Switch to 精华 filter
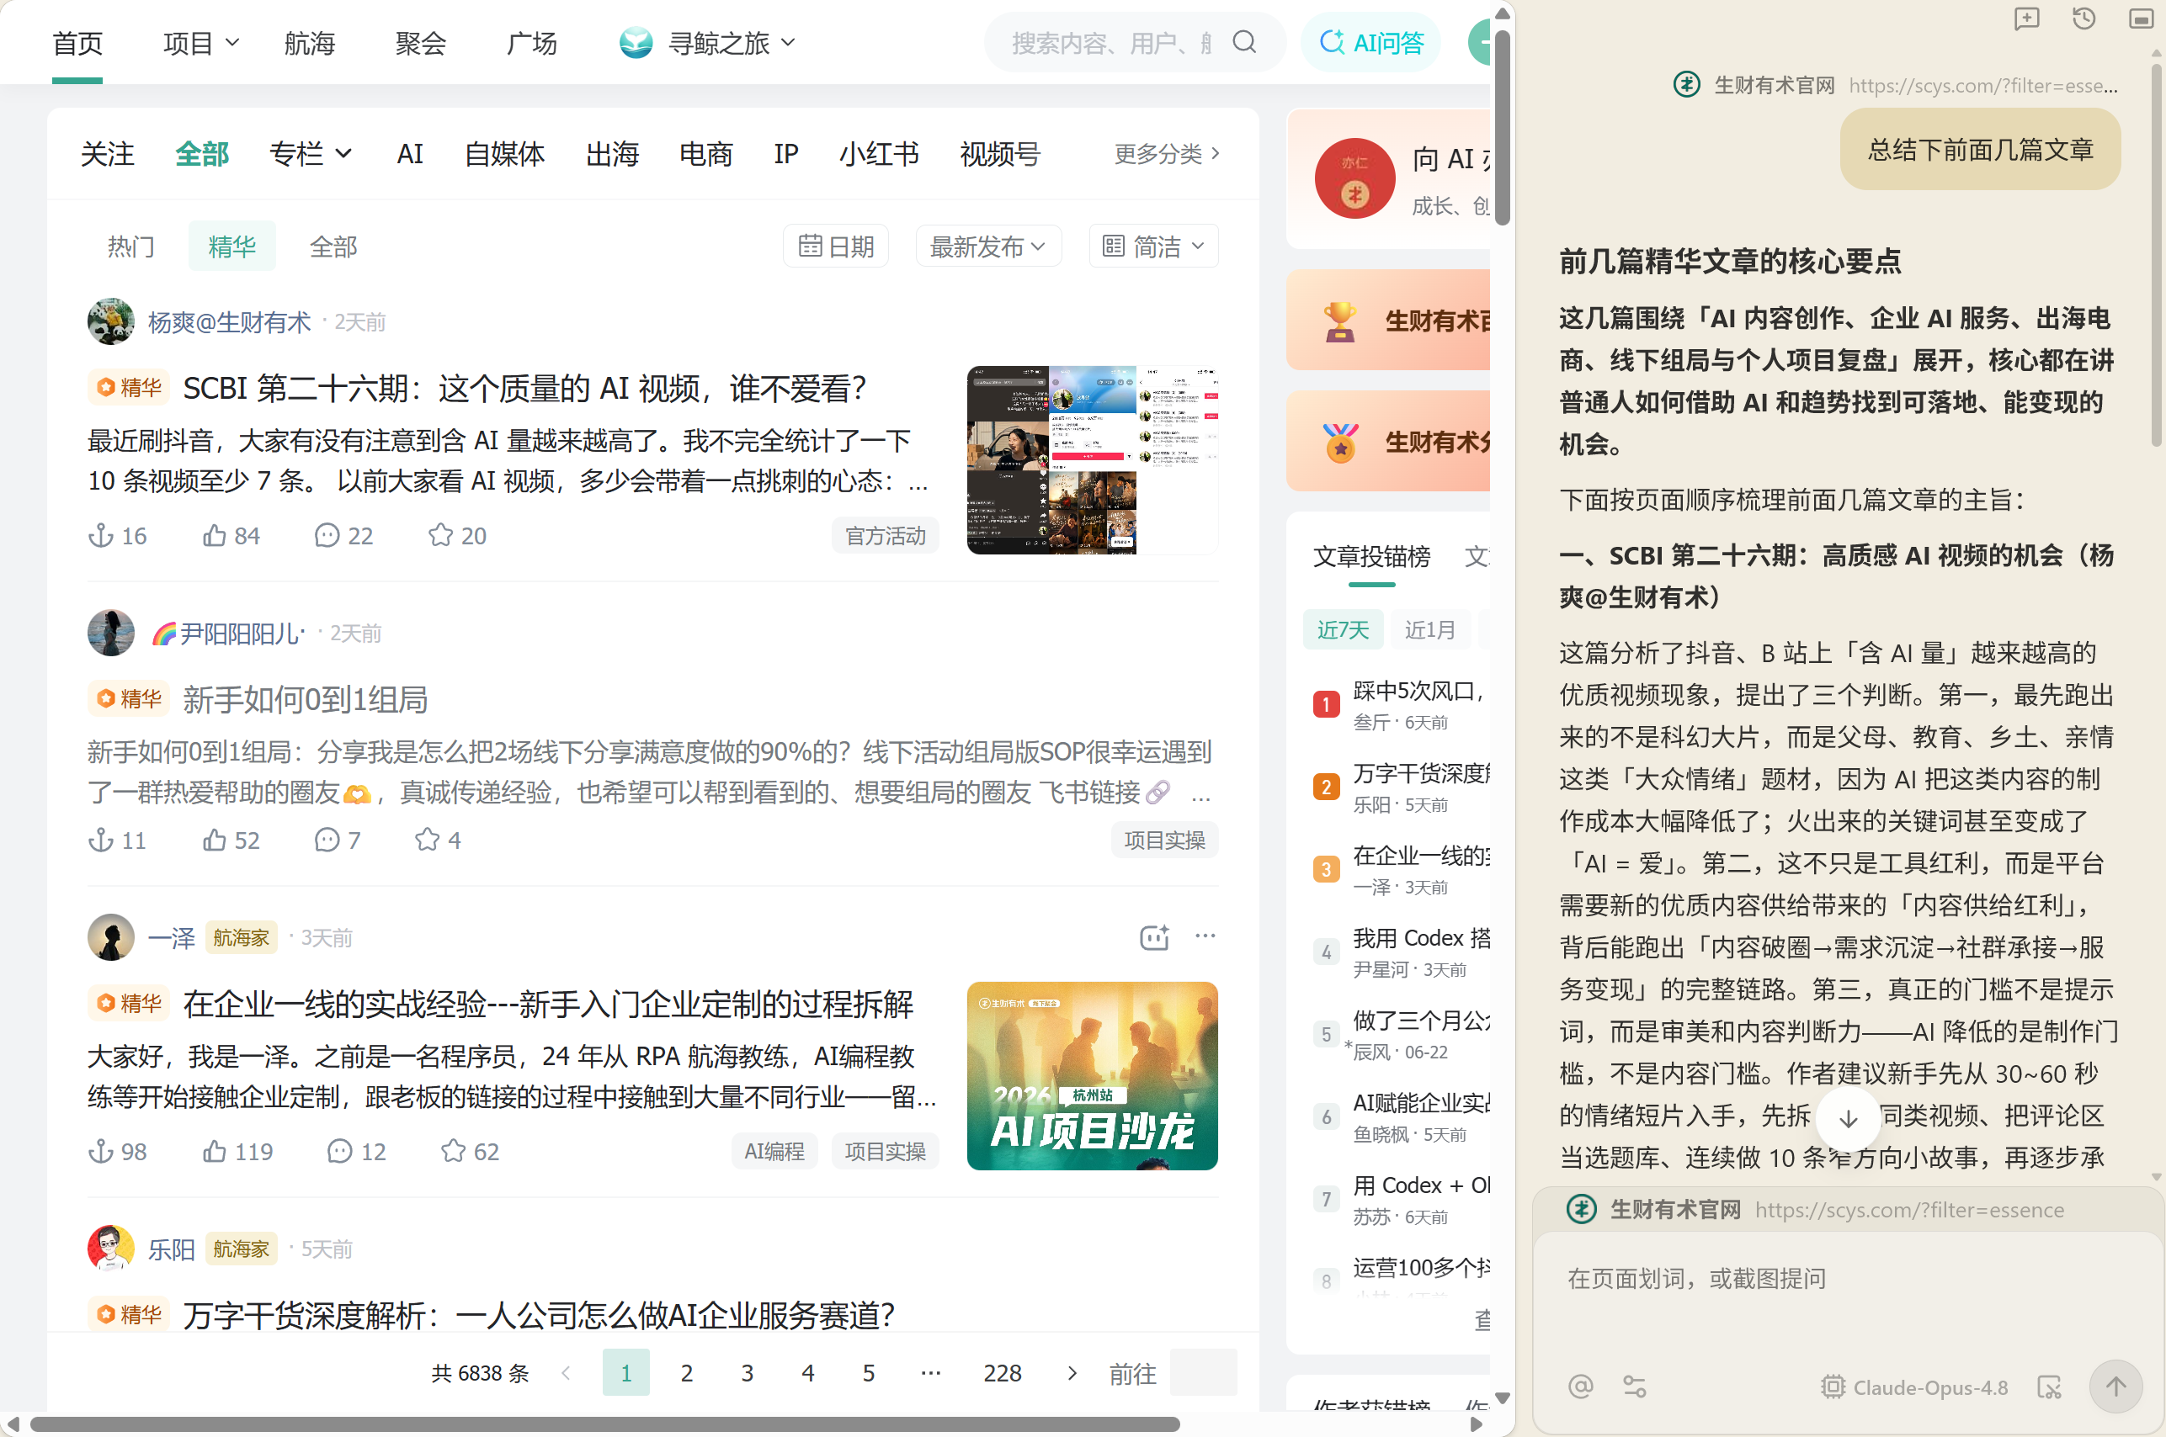 [232, 247]
